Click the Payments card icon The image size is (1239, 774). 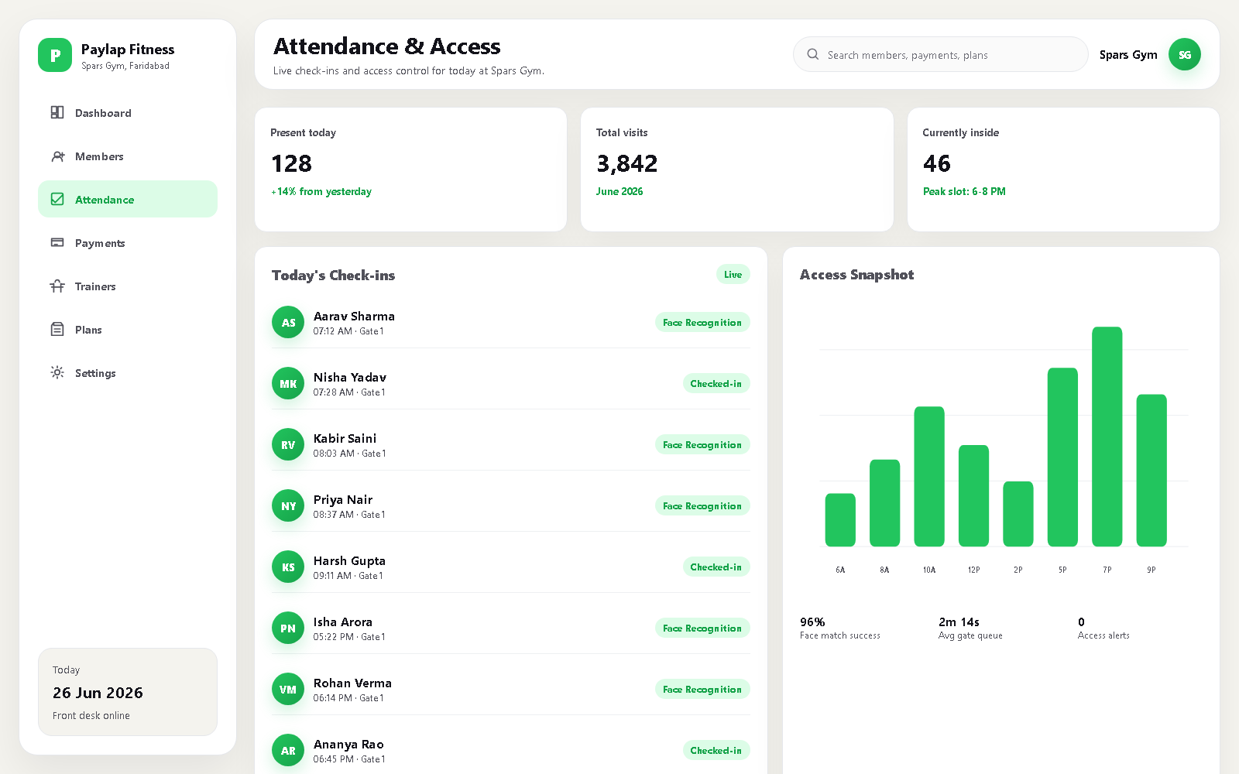click(x=57, y=242)
